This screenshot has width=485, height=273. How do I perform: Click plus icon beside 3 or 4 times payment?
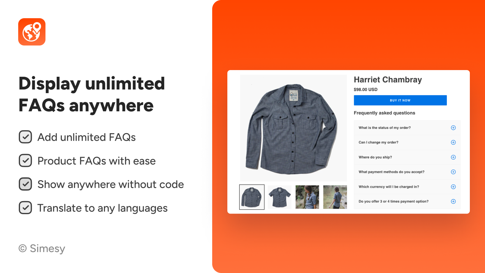pyautogui.click(x=453, y=201)
